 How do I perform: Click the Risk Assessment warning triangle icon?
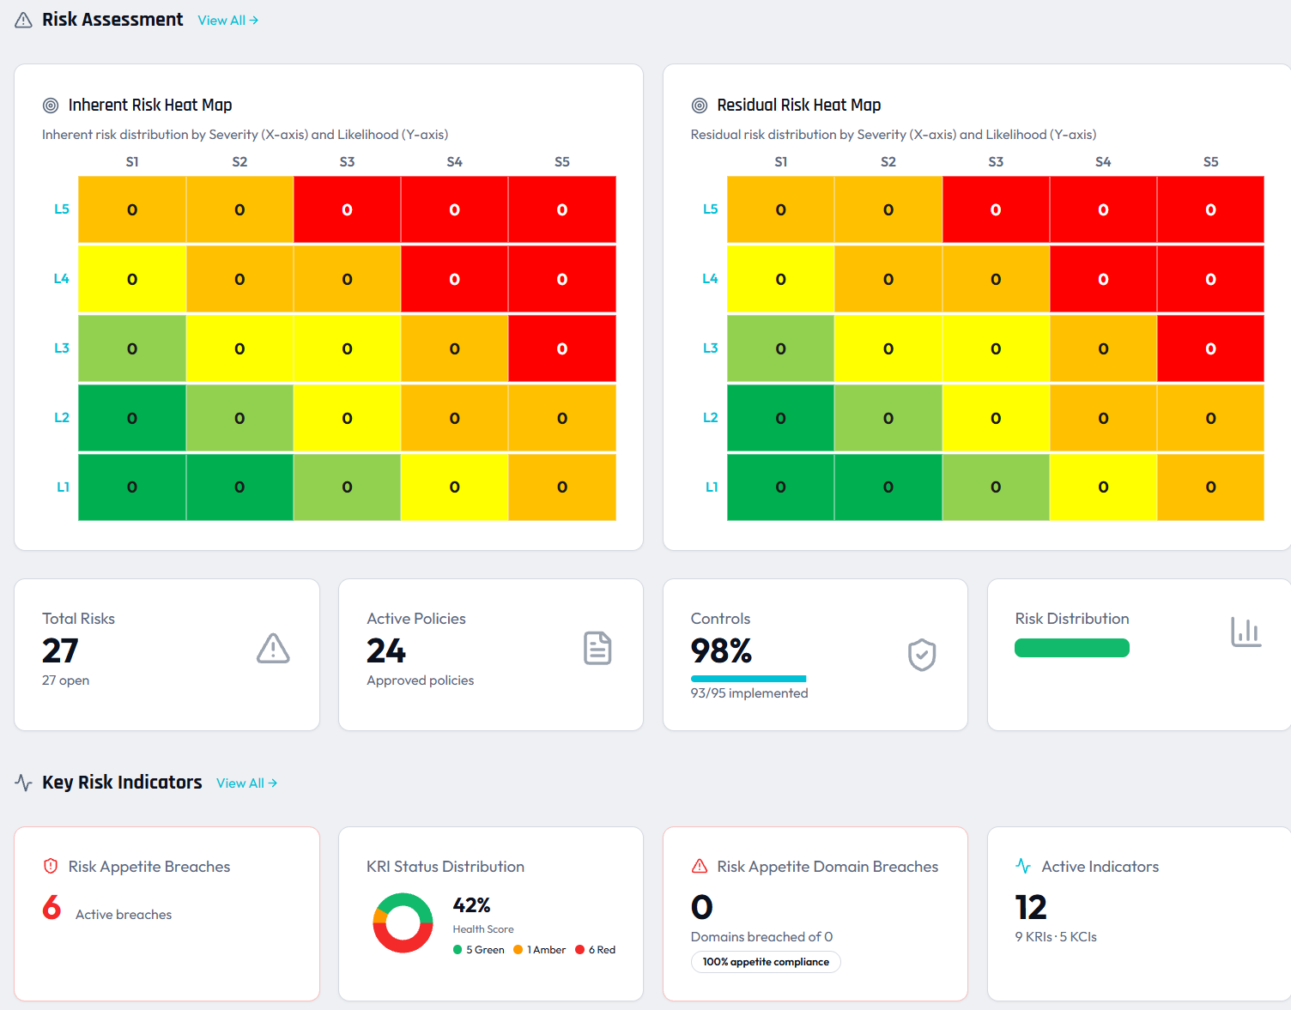(x=24, y=20)
